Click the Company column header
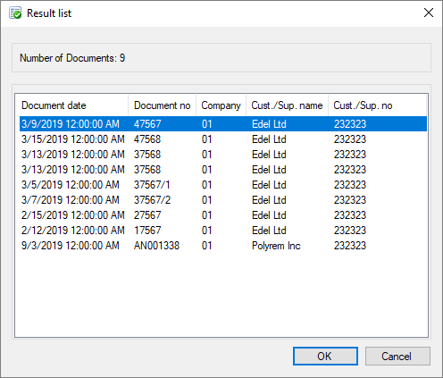 point(221,105)
